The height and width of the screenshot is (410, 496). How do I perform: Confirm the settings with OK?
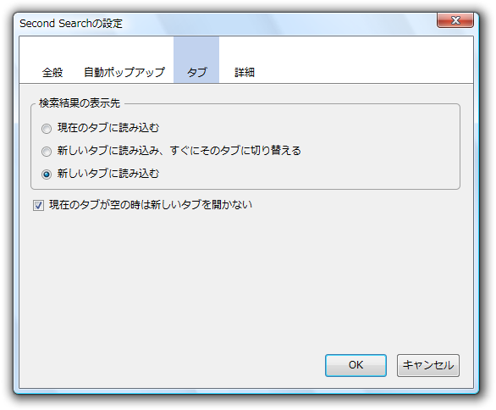click(x=355, y=365)
